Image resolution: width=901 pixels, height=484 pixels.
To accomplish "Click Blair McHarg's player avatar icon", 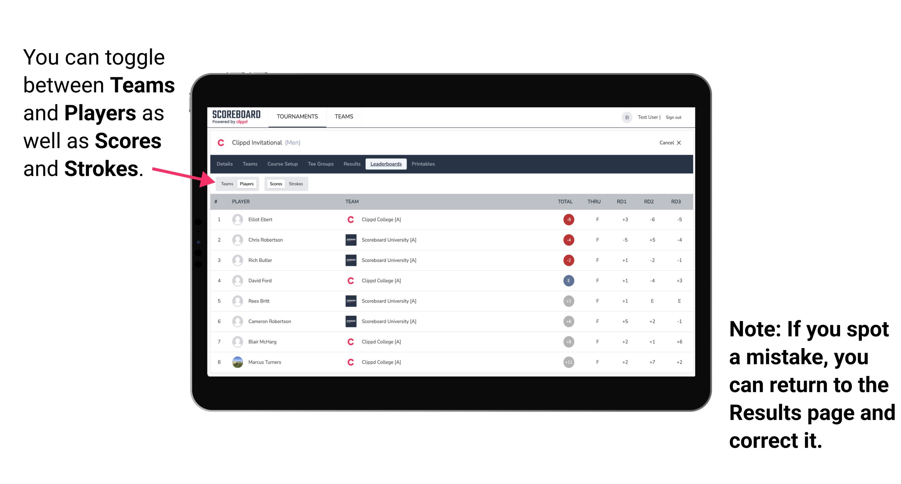I will point(237,341).
